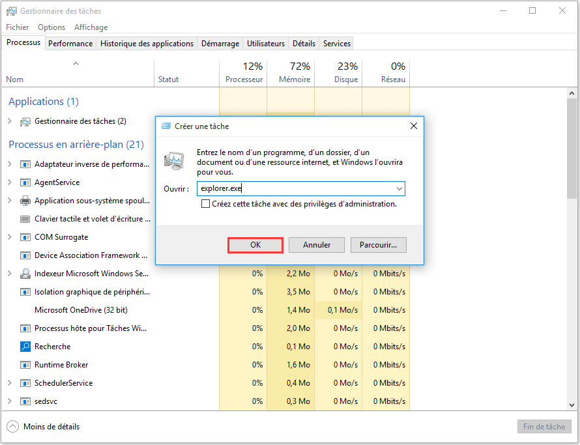The height and width of the screenshot is (445, 580).
Task: Switch to the Performance tab
Action: [x=70, y=43]
